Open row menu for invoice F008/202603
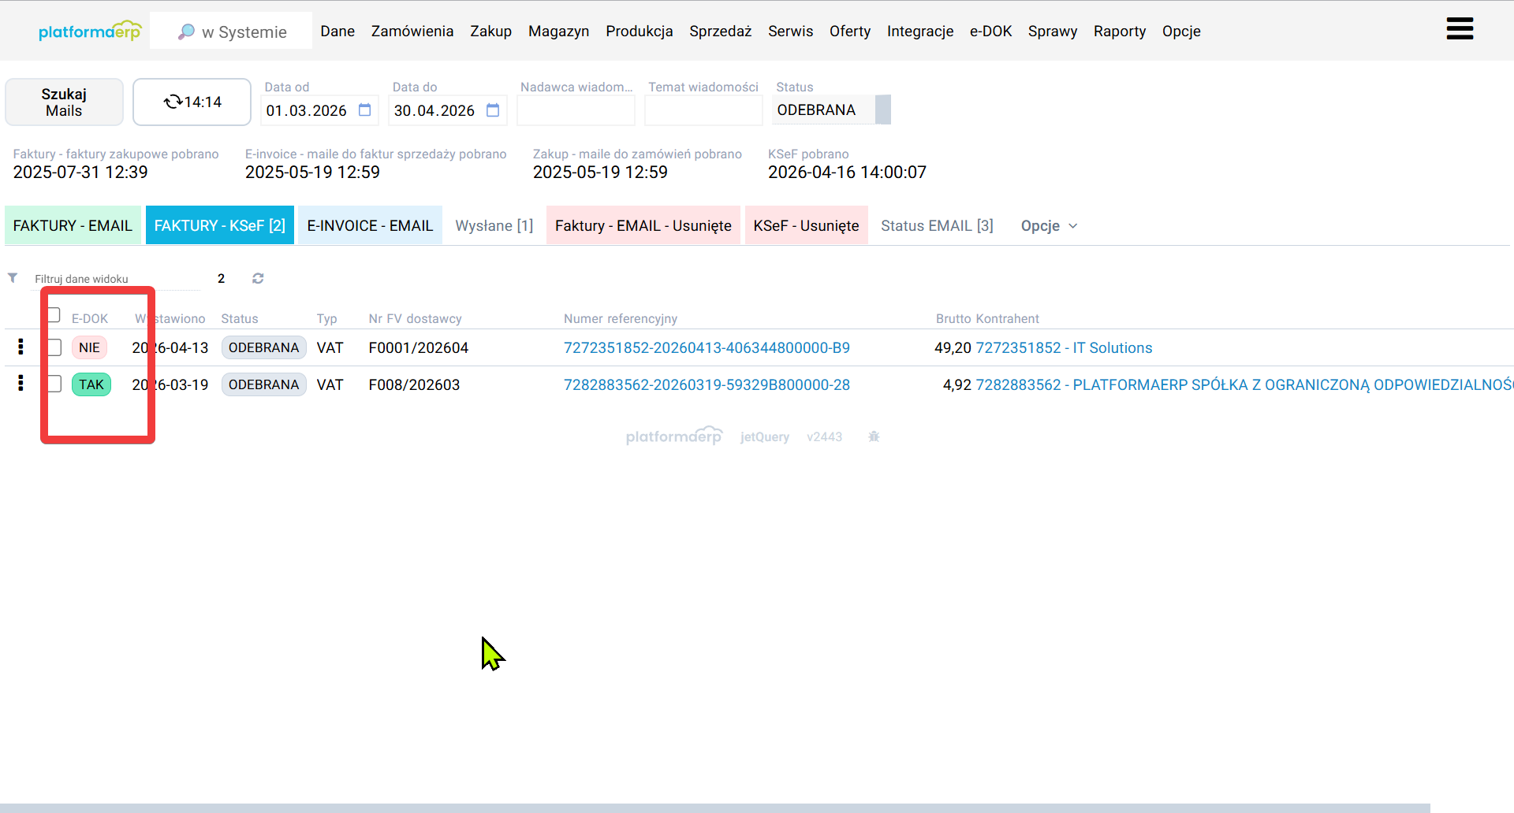Image resolution: width=1514 pixels, height=813 pixels. tap(21, 384)
